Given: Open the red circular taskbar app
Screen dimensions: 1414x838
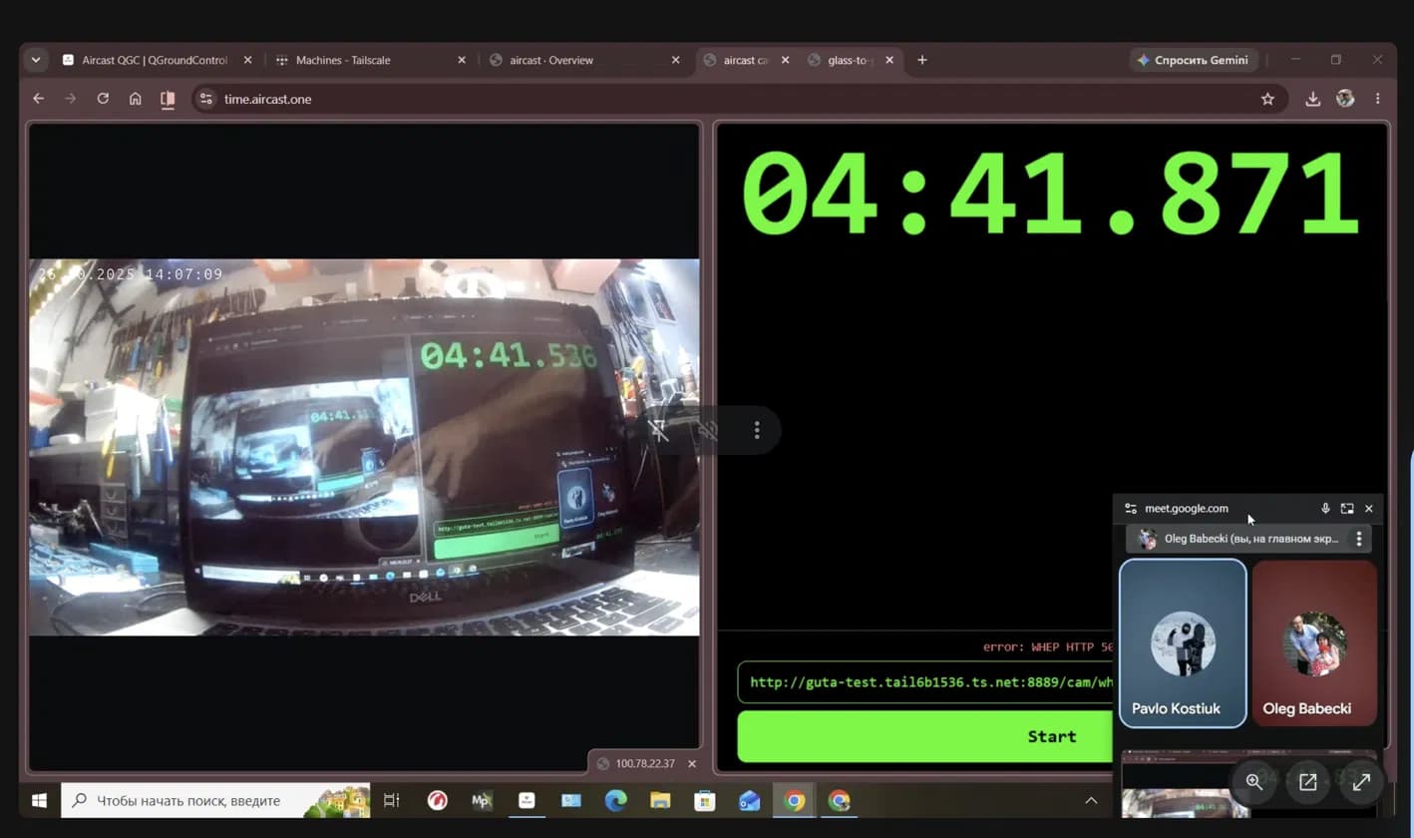Looking at the screenshot, I should tap(437, 800).
